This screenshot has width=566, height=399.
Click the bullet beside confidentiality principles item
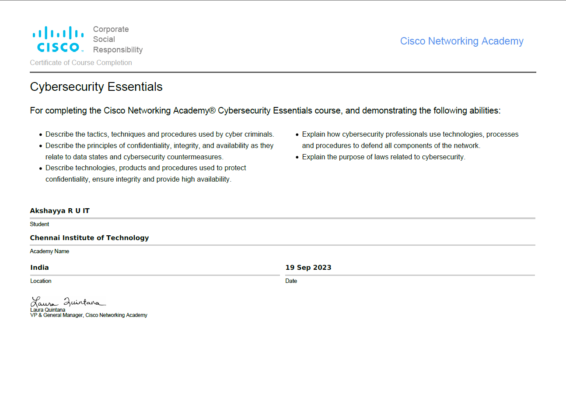point(40,146)
